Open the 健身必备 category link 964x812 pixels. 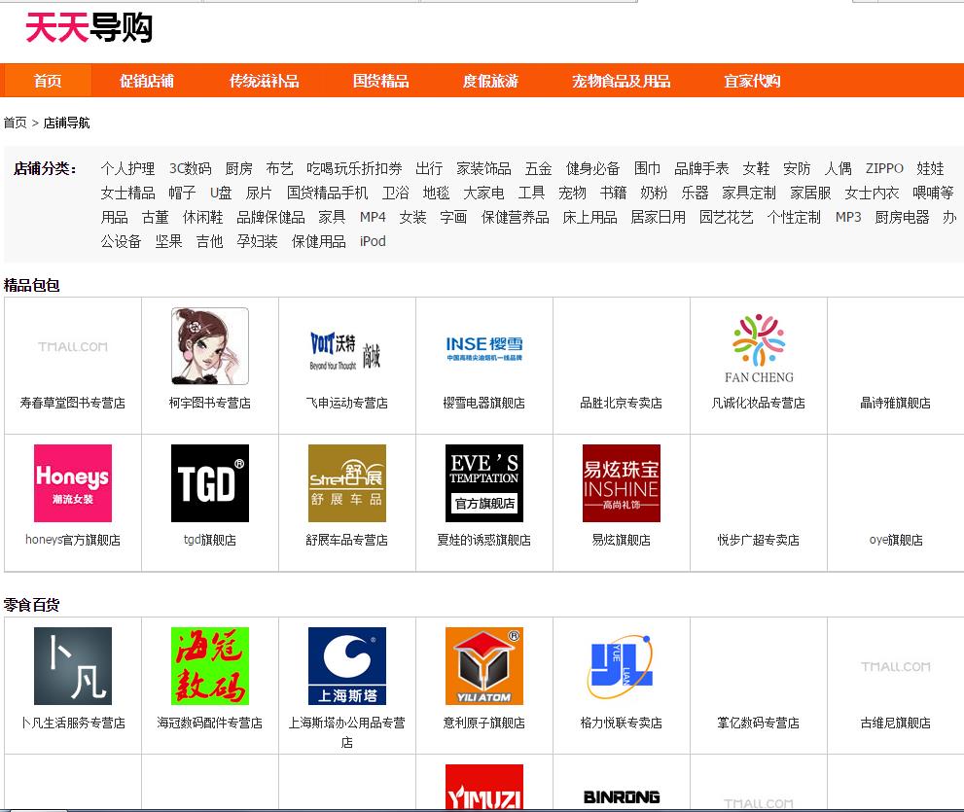[592, 168]
